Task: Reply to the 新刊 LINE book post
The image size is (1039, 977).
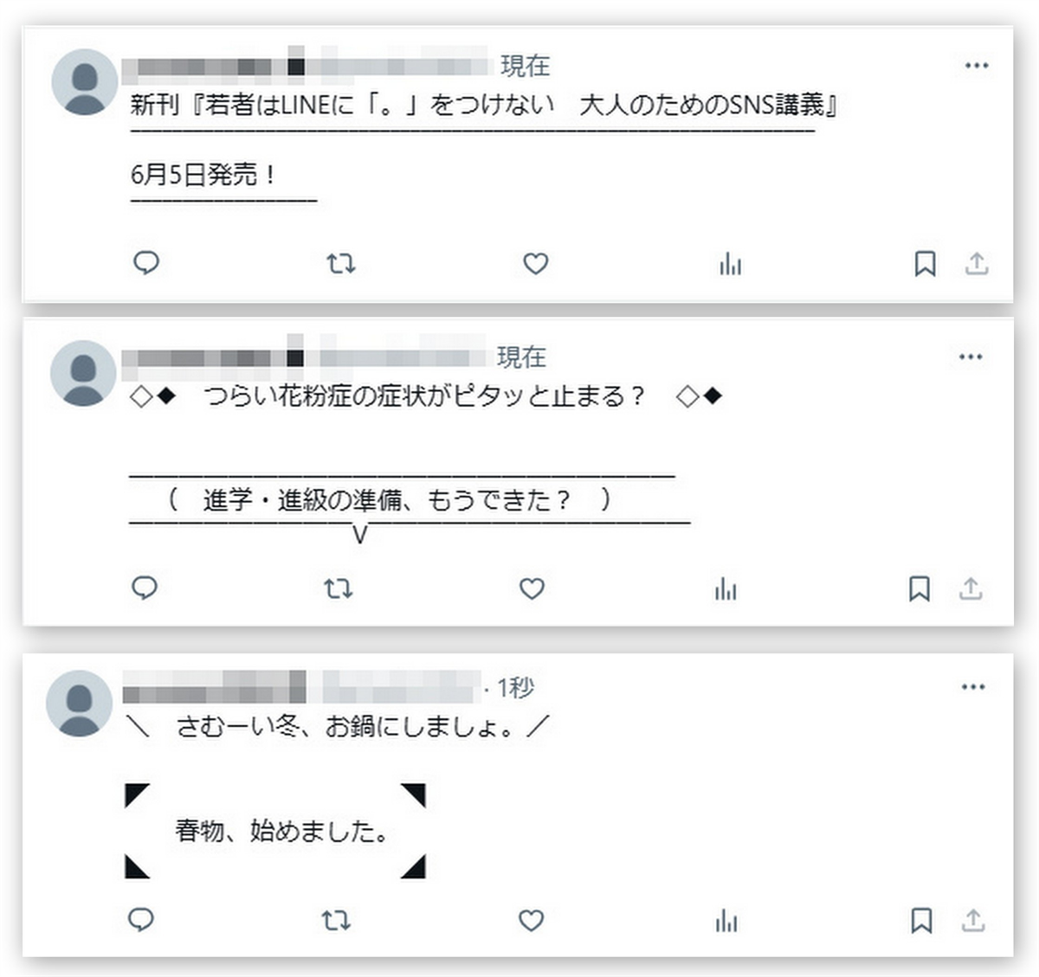Action: click(146, 262)
